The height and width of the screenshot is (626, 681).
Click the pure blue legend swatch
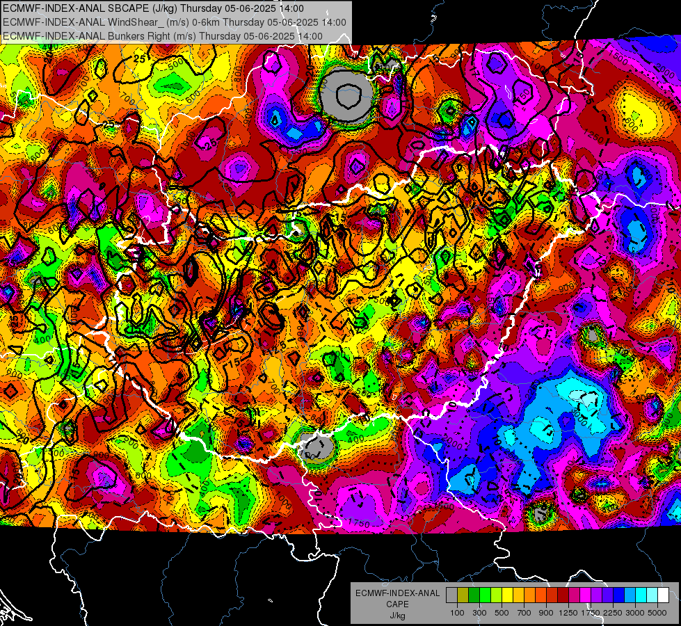(x=619, y=595)
